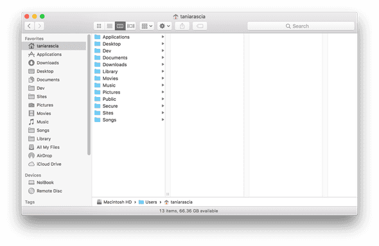Select the Dev folder in the column
Image resolution: width=379 pixels, height=246 pixels.
click(129, 51)
